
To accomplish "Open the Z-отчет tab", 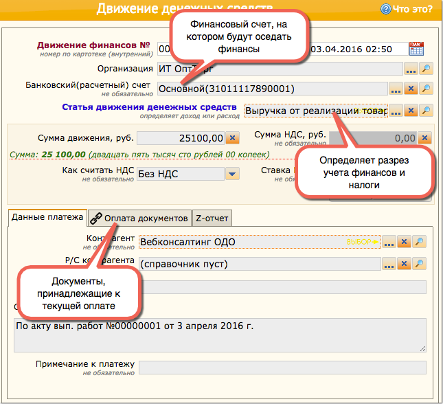I will pos(212,218).
